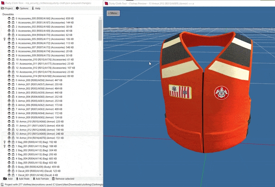Click Remove selected button
Image resolution: width=275 pixels, height=187 pixels.
pyautogui.click(x=63, y=179)
